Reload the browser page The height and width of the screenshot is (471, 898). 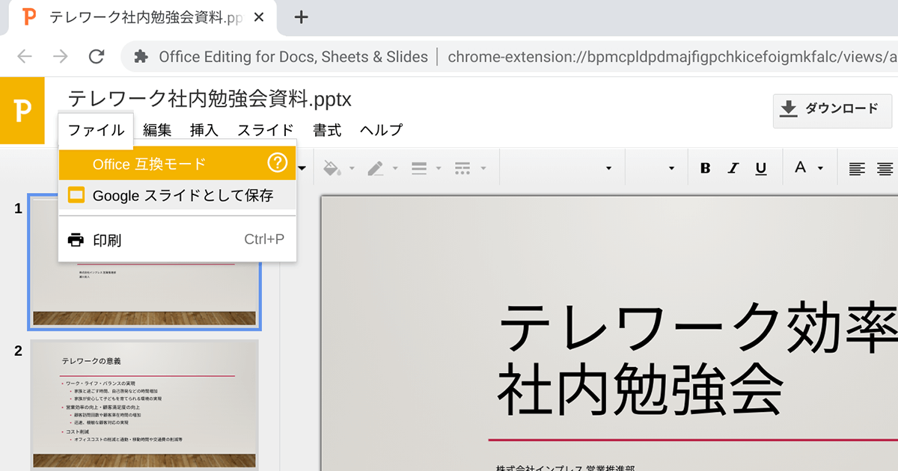(96, 57)
